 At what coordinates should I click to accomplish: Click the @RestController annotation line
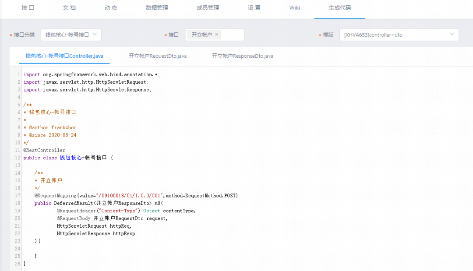(44, 150)
